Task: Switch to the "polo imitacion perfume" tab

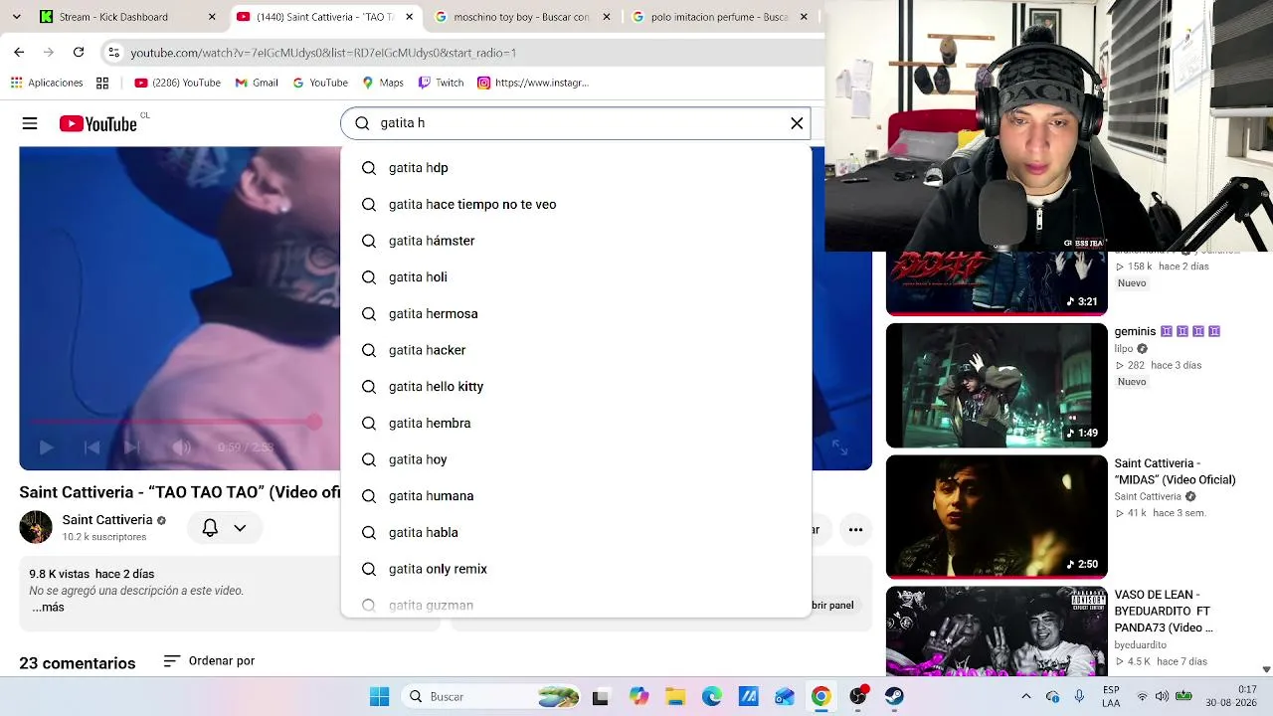Action: point(720,17)
